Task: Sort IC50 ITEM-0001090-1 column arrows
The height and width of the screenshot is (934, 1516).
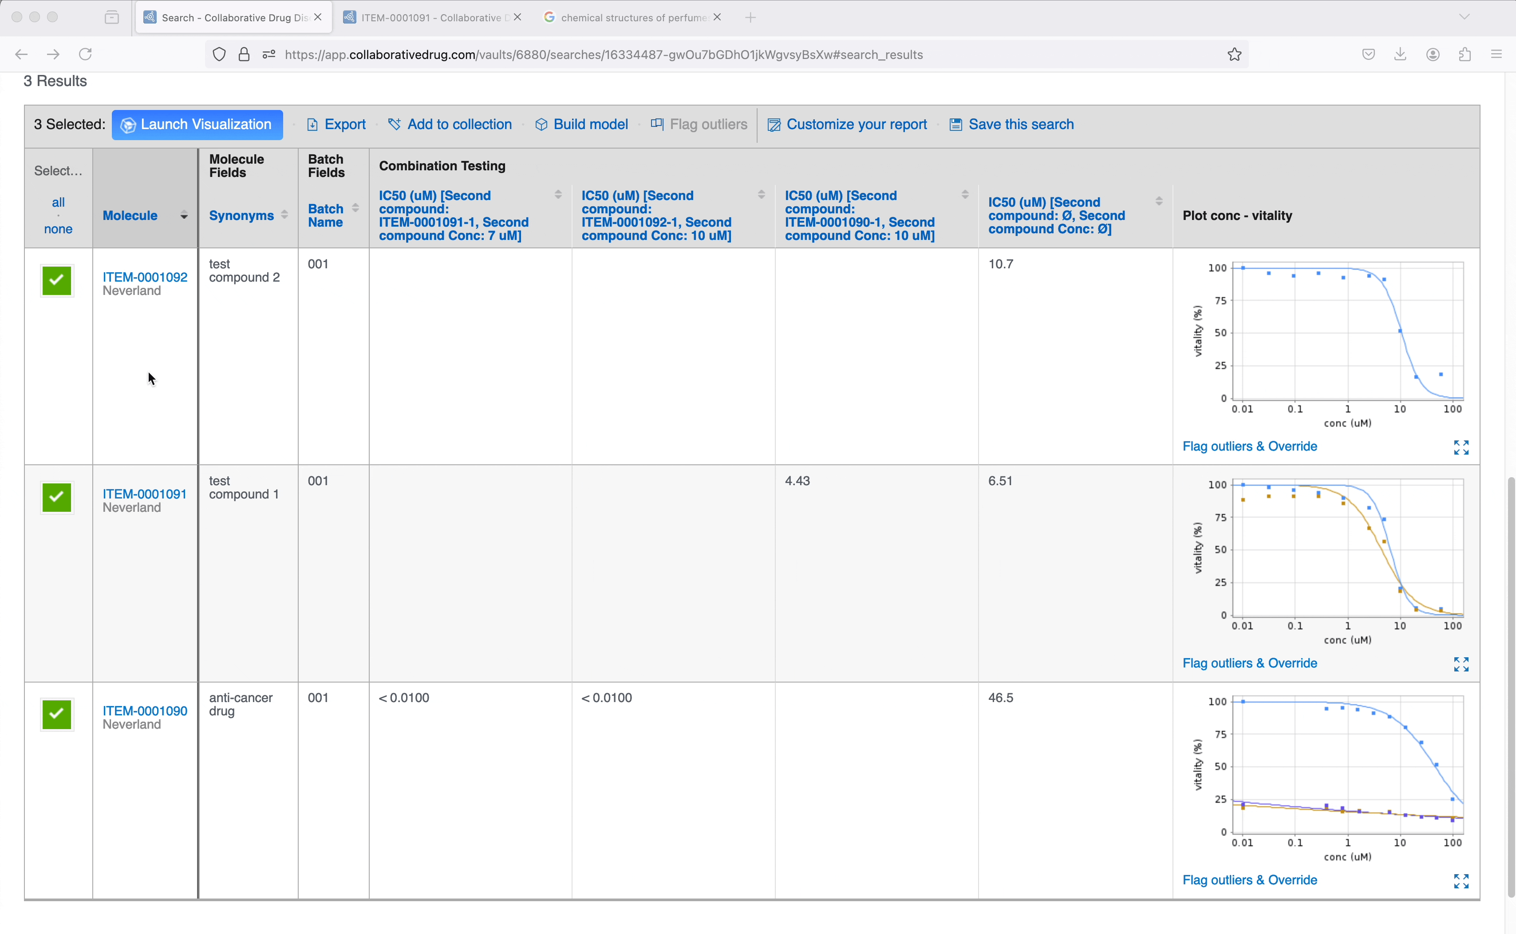Action: [x=965, y=195]
